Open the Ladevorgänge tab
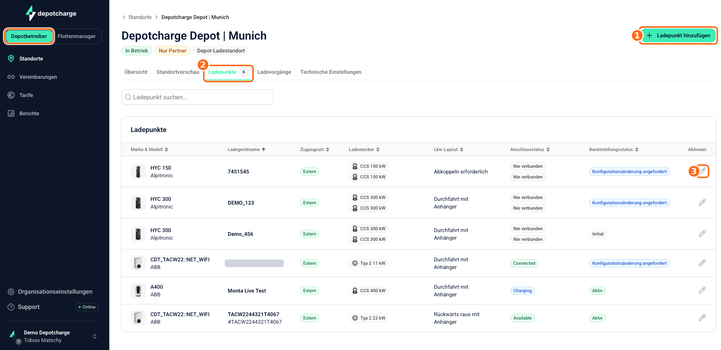The height and width of the screenshot is (350, 721). pyautogui.click(x=274, y=72)
